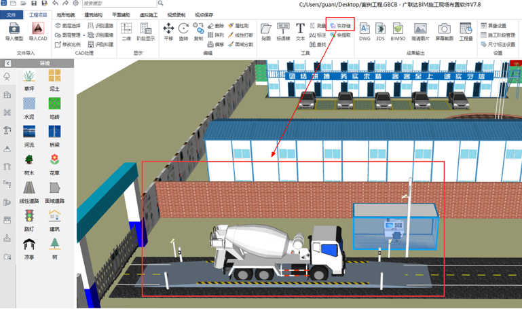Open the 图层管理 dropdown arrow
The image size is (522, 309).
click(x=84, y=35)
